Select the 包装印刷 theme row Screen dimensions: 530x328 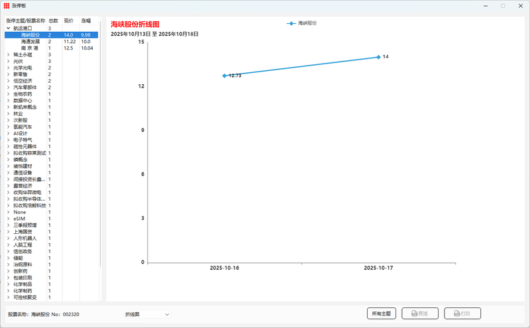click(52, 278)
